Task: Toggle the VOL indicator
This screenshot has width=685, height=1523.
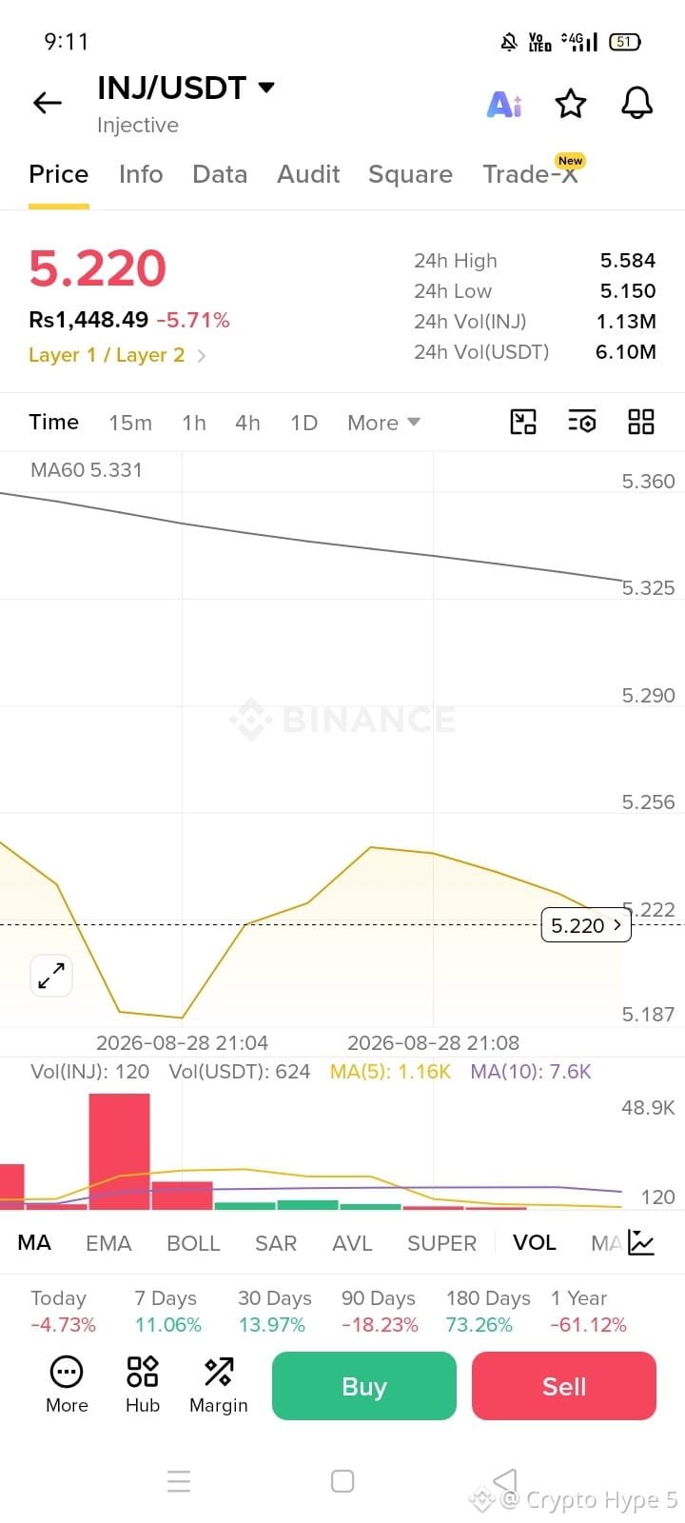Action: 535,1242
